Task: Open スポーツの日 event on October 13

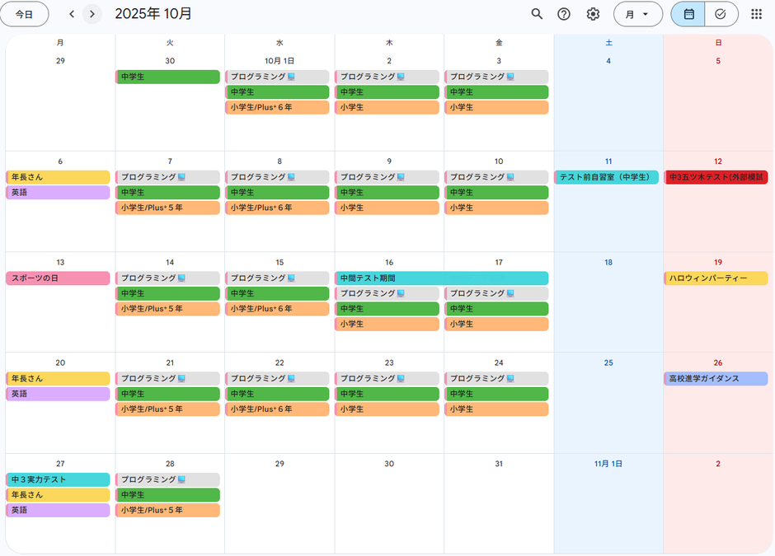Action: pos(58,278)
